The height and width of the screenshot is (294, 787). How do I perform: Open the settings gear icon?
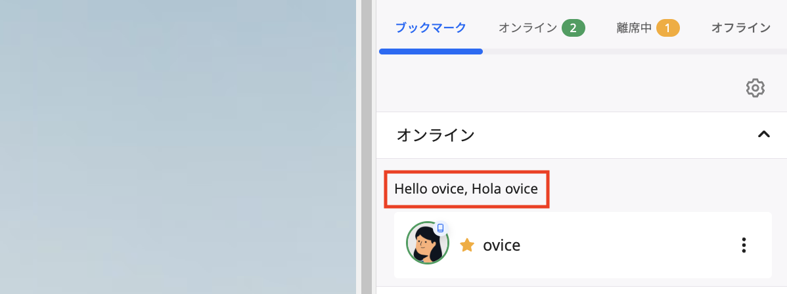click(755, 88)
